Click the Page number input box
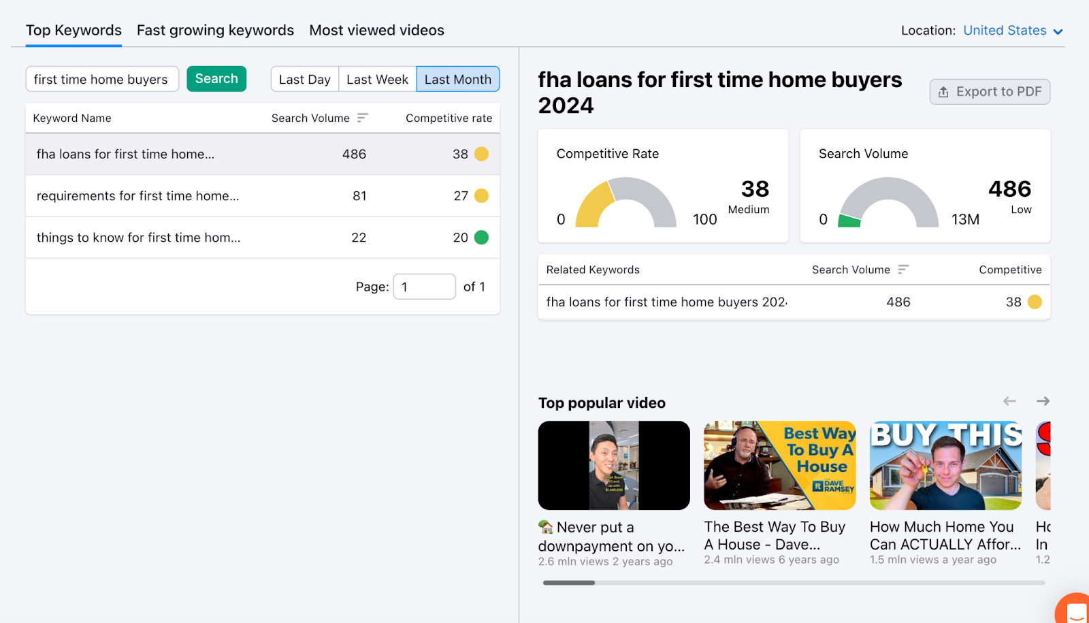1089x623 pixels. pyautogui.click(x=424, y=287)
